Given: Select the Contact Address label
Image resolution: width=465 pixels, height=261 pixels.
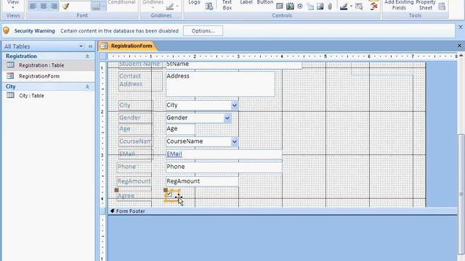Looking at the screenshot, I should tap(140, 80).
